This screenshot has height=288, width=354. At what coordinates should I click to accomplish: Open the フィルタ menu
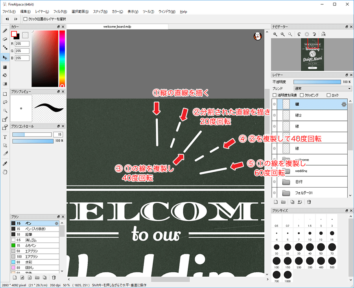(x=60, y=12)
